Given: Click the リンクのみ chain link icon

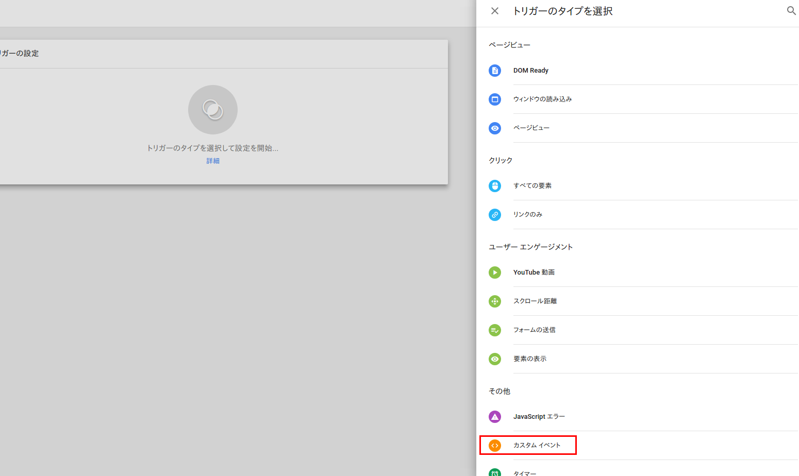Looking at the screenshot, I should (x=495, y=215).
